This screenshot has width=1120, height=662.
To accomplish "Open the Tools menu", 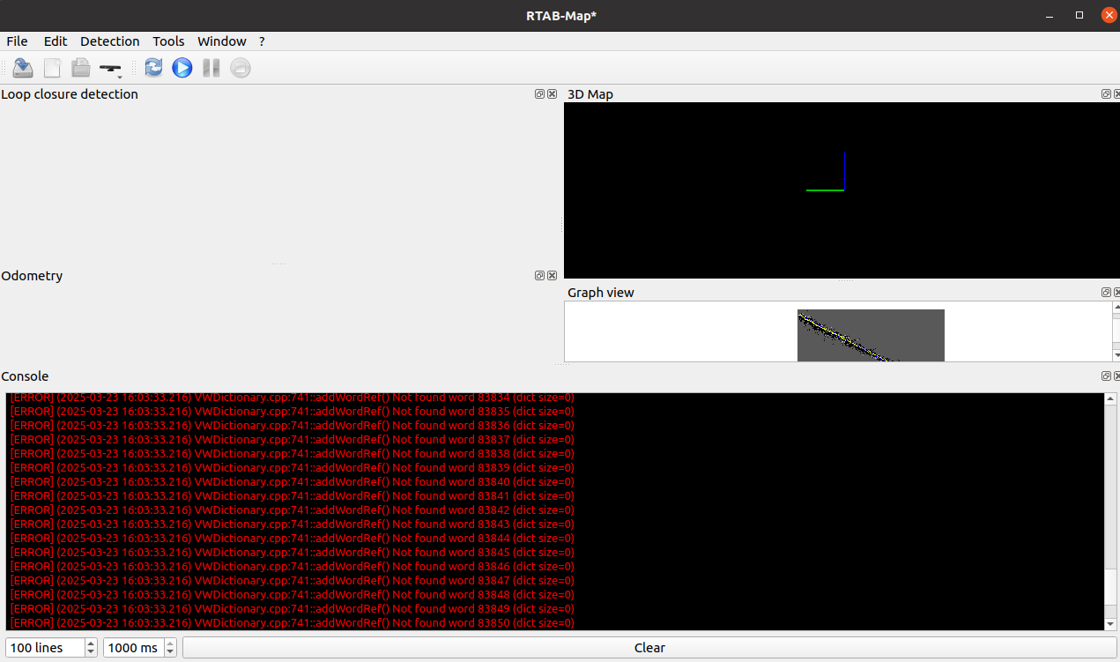I will 168,41.
